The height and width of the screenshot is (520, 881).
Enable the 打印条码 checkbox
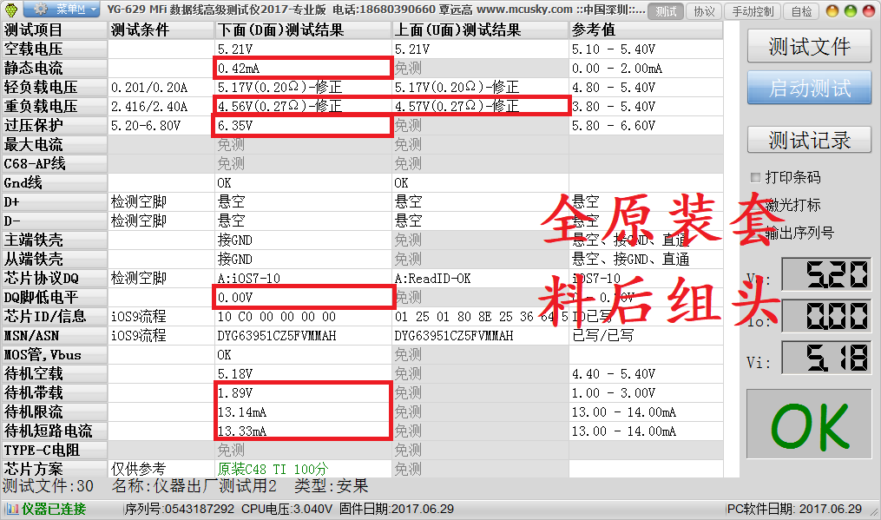click(756, 178)
